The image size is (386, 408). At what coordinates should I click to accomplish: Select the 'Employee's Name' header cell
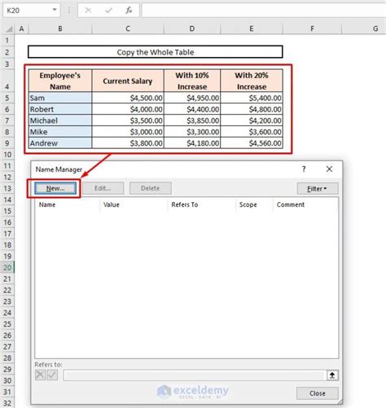coord(60,81)
